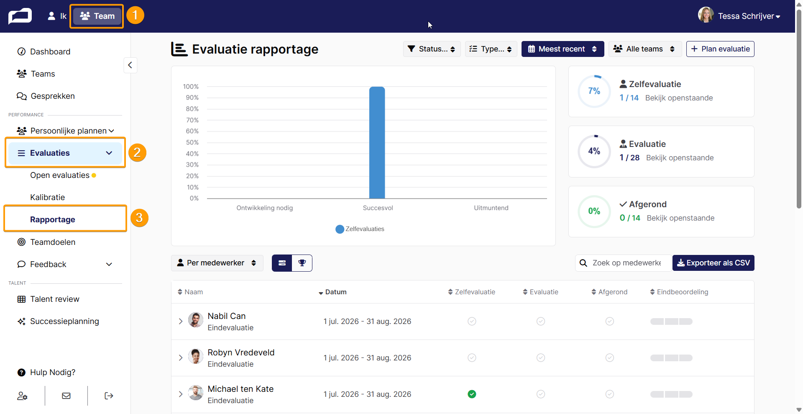803x414 pixels.
Task: Click the logout icon in the sidebar footer
Action: coord(109,396)
